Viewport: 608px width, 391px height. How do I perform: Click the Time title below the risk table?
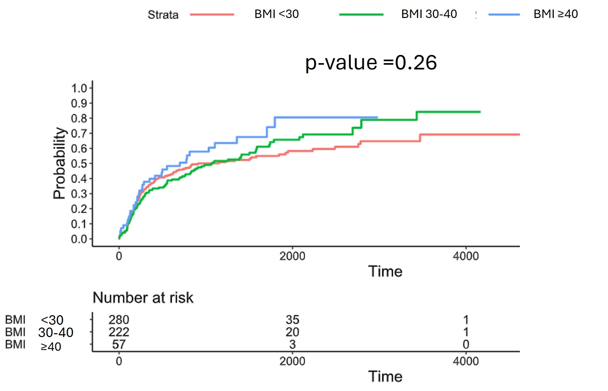385,377
